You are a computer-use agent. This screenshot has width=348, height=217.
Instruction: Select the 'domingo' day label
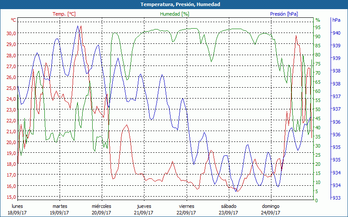point(271,206)
